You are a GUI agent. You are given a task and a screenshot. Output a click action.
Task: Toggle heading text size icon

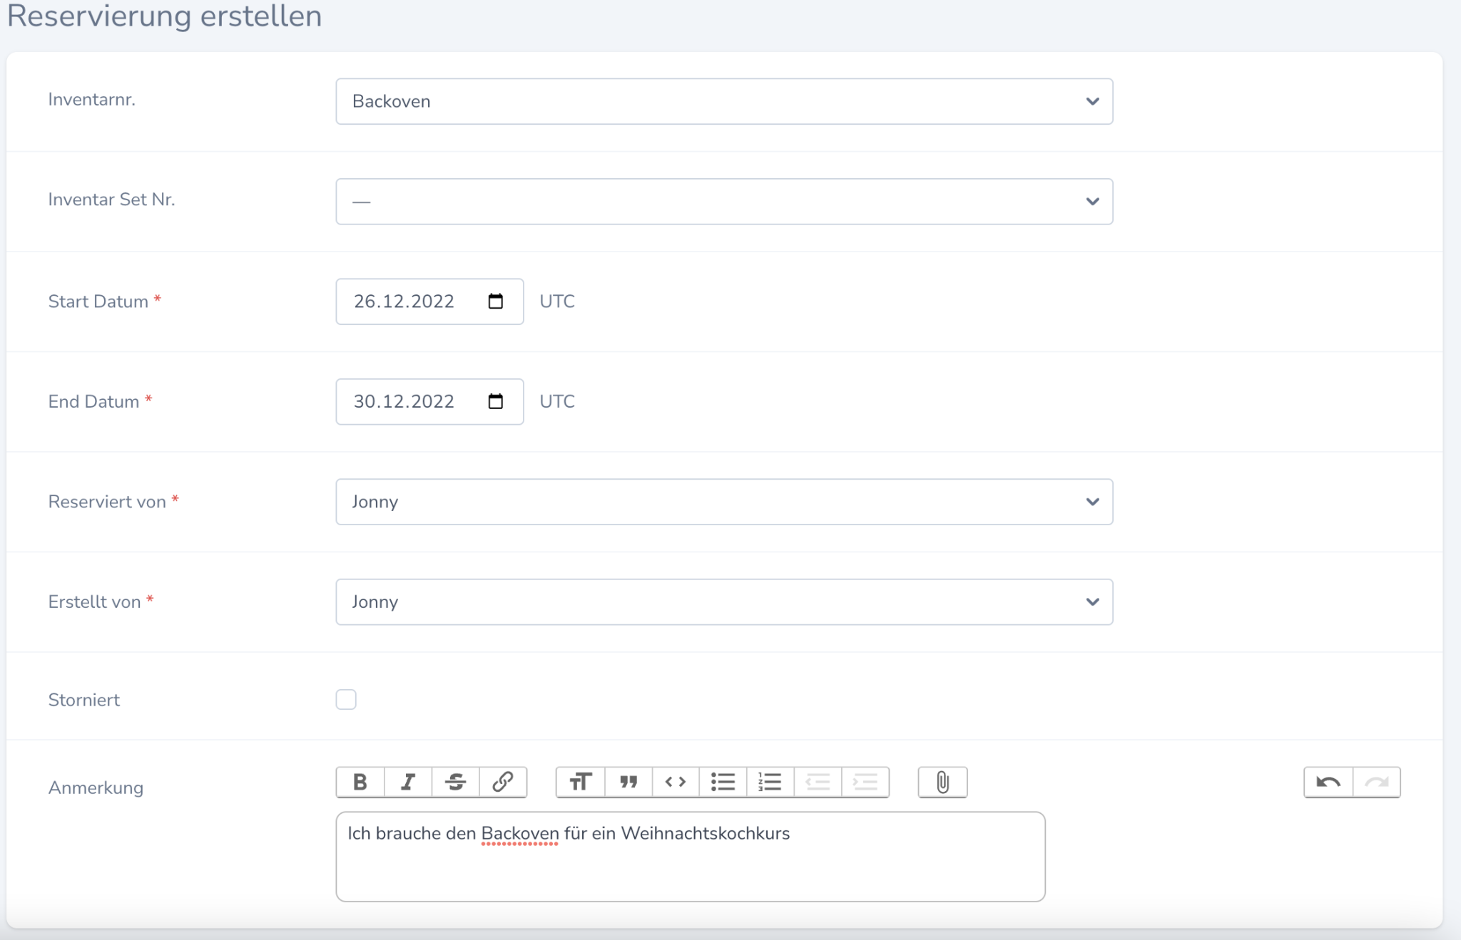tap(581, 783)
